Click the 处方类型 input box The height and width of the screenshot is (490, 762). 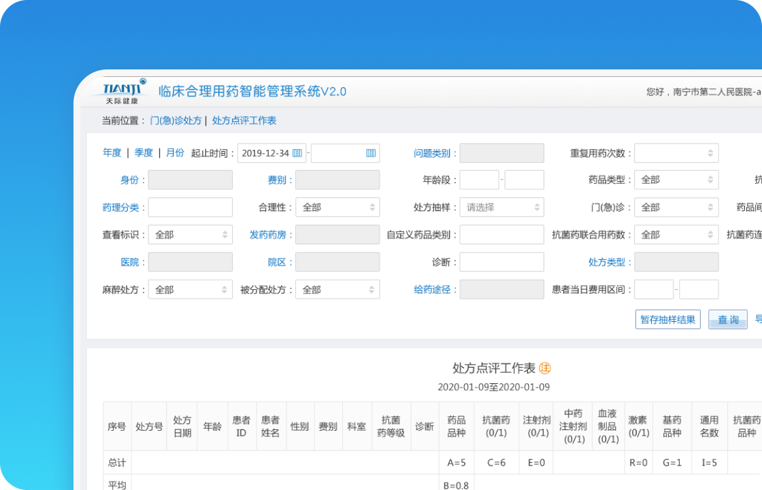676,262
